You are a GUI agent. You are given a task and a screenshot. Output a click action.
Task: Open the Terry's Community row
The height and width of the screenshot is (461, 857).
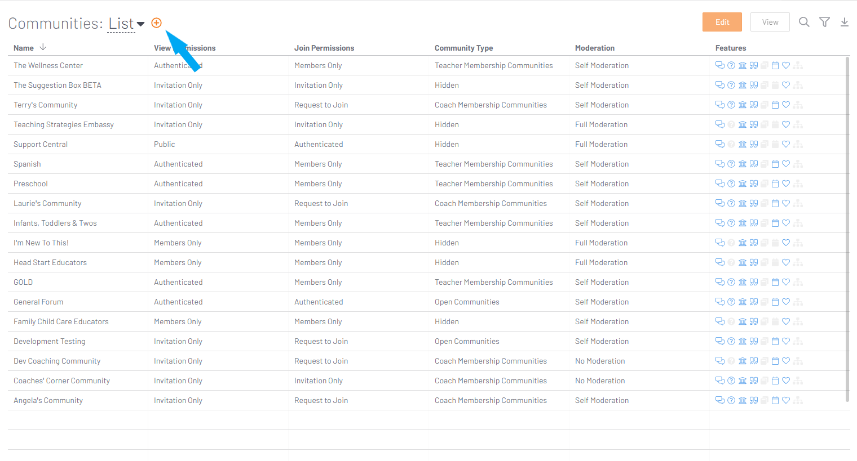(46, 105)
